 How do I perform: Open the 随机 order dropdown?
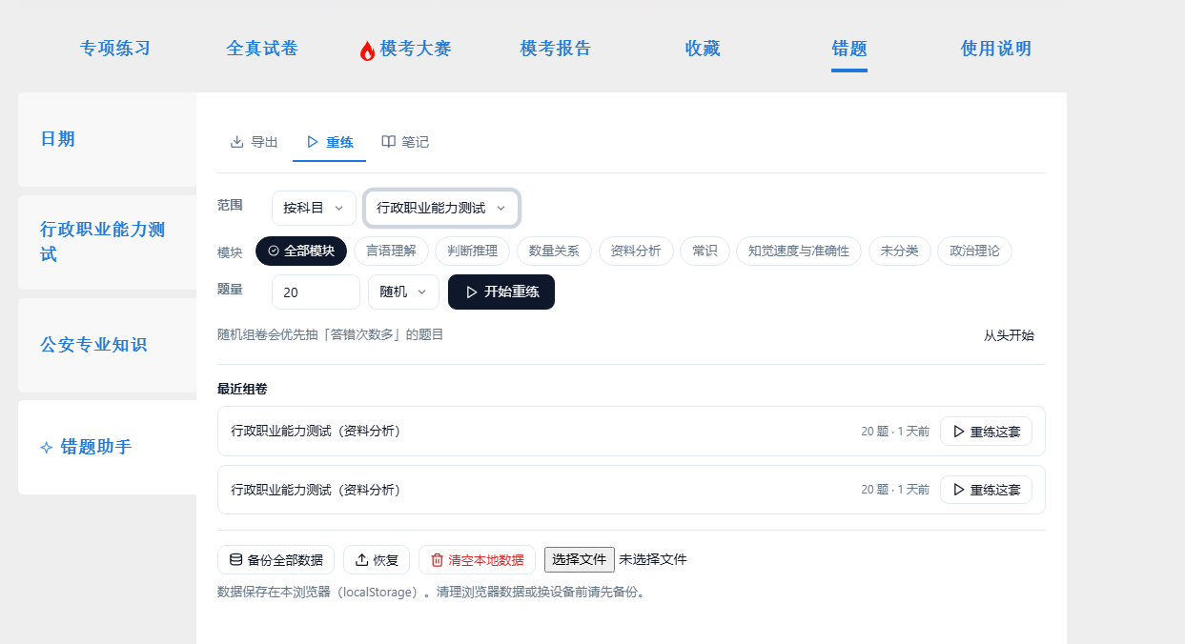point(403,292)
